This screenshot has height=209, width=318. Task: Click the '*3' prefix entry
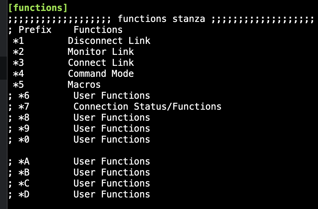pos(19,63)
